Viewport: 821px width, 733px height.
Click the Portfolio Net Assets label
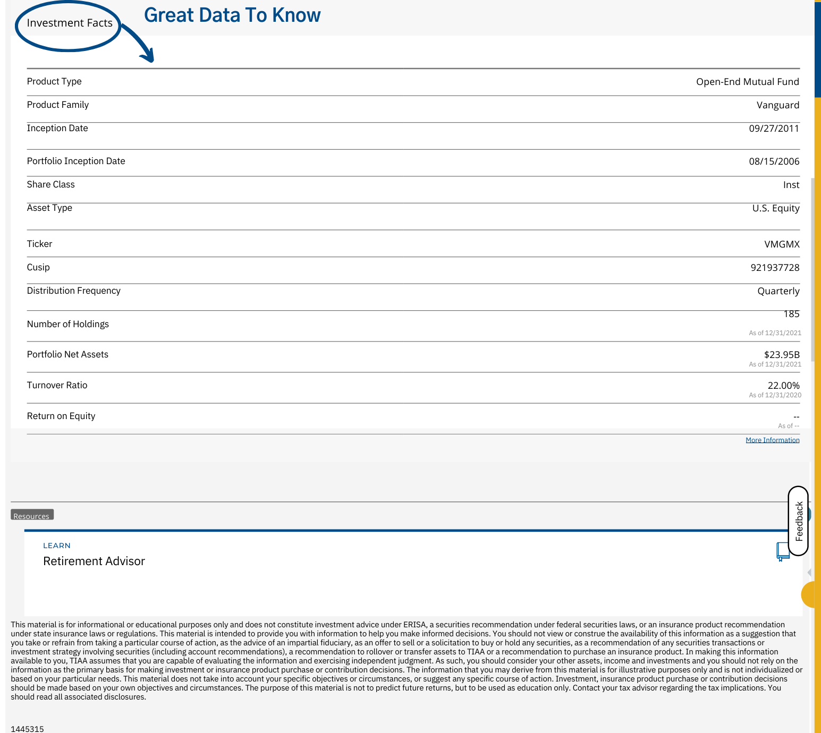(x=67, y=354)
